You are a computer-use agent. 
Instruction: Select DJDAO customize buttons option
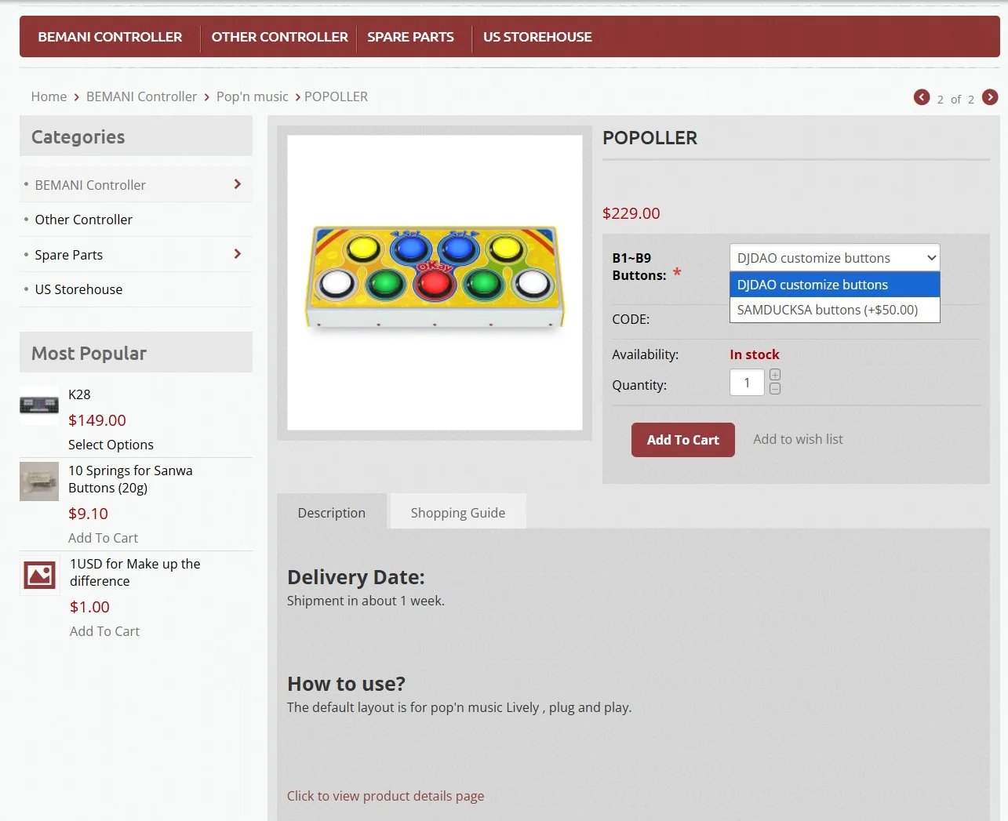[x=835, y=285]
